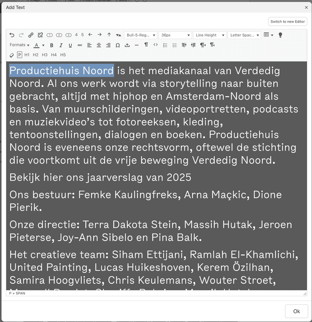Confirm with the Ok button

(x=296, y=311)
